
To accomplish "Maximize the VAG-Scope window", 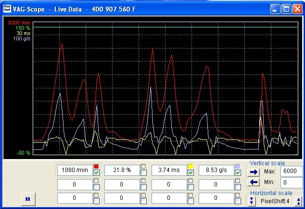I will [286, 9].
